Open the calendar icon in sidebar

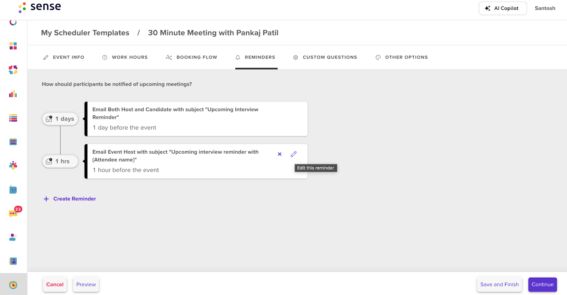coord(13,141)
